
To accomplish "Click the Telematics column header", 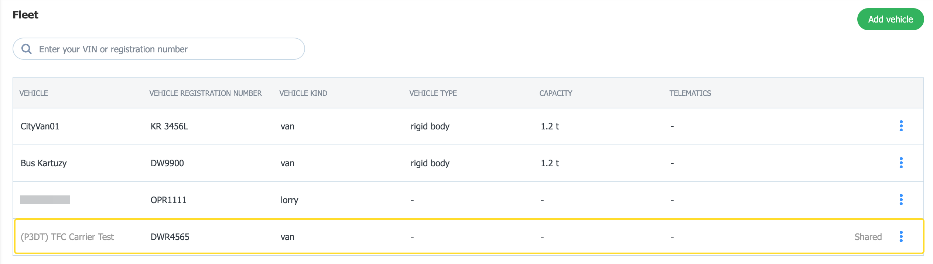I will (690, 93).
